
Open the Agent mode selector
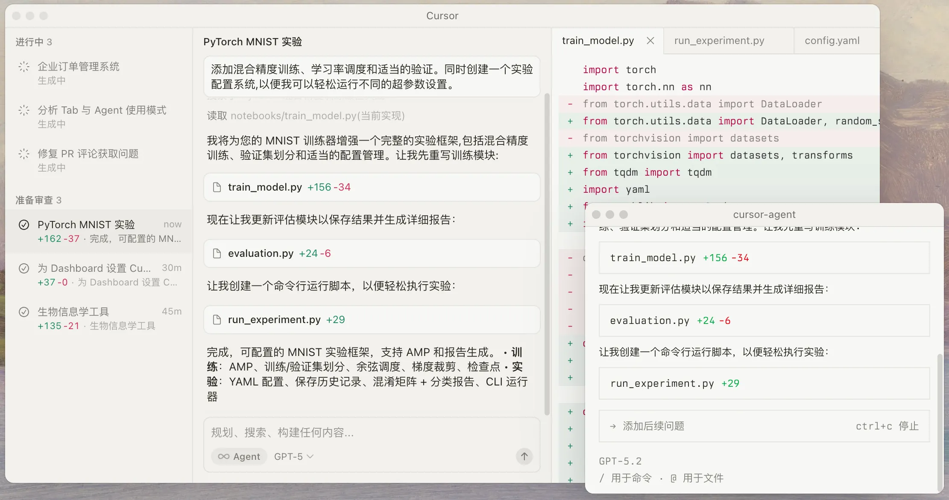tap(239, 456)
